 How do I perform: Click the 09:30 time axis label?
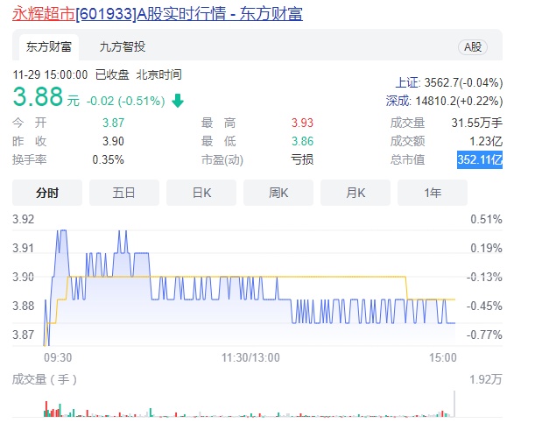(x=58, y=357)
